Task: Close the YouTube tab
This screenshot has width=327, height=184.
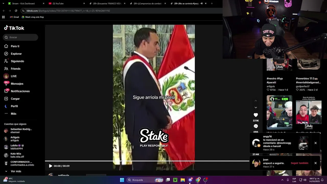Action: pyautogui.click(x=84, y=4)
